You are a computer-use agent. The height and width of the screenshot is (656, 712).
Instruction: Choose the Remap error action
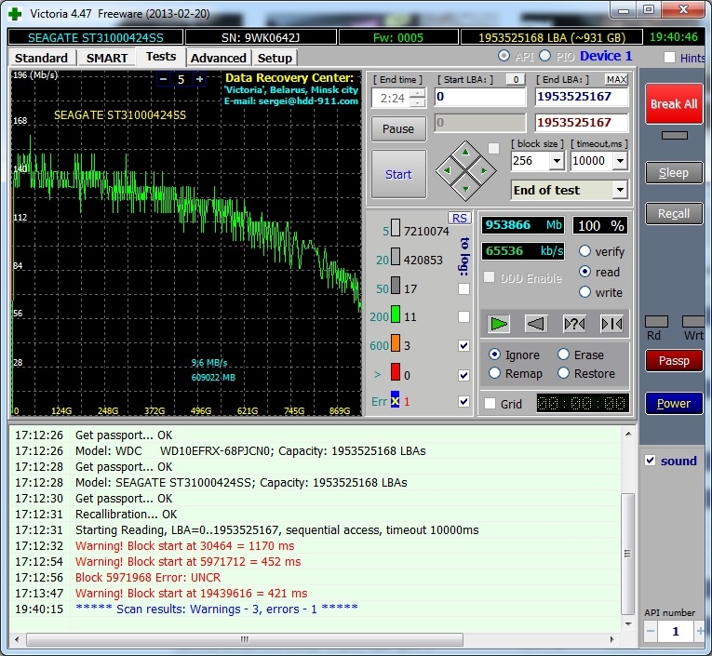pyautogui.click(x=494, y=373)
